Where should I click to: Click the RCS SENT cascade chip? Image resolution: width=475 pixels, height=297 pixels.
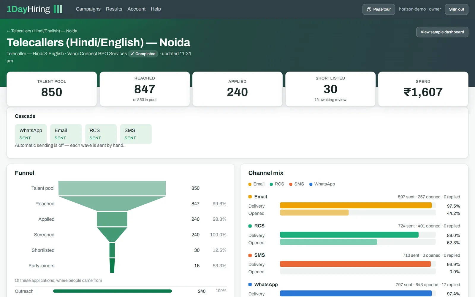[x=101, y=134]
